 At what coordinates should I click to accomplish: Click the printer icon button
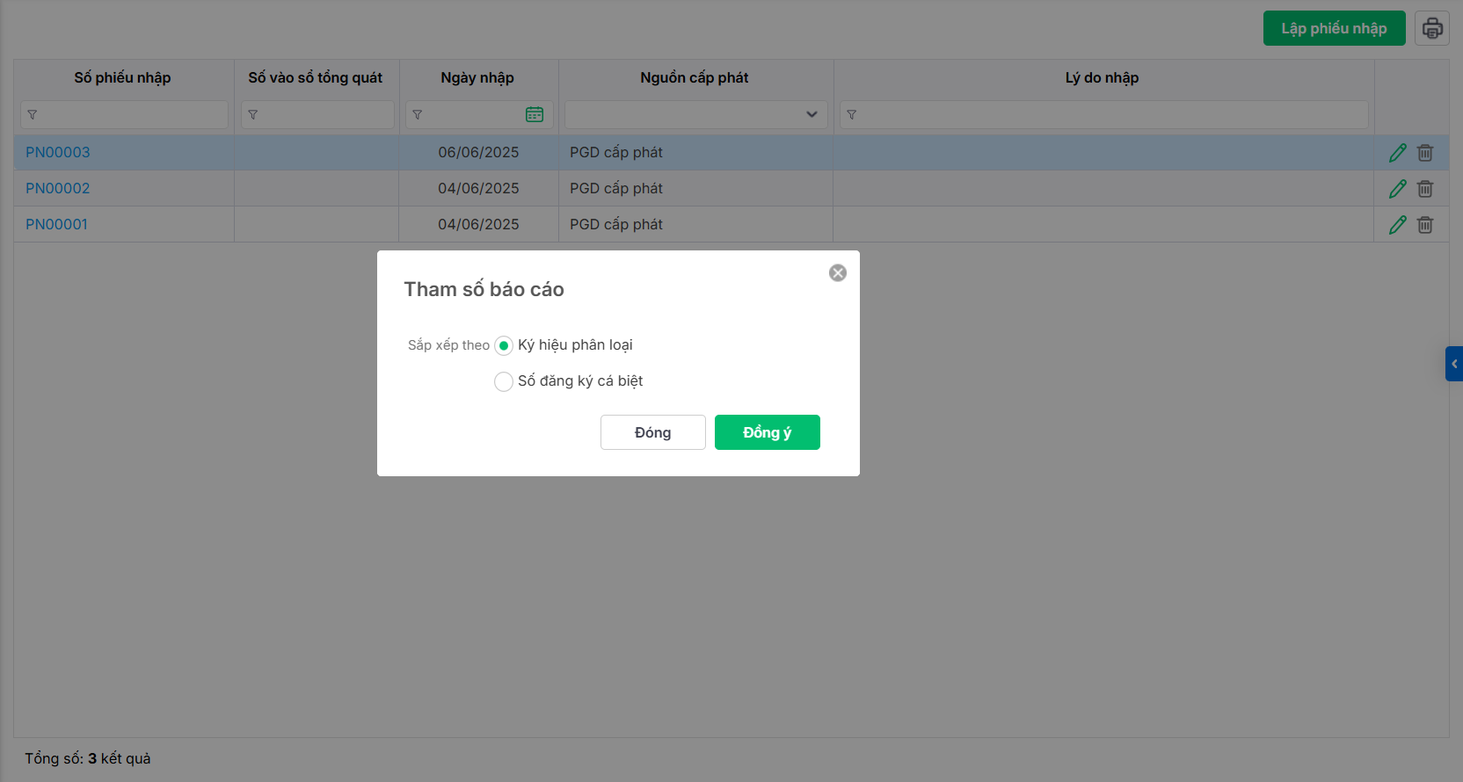[1432, 28]
